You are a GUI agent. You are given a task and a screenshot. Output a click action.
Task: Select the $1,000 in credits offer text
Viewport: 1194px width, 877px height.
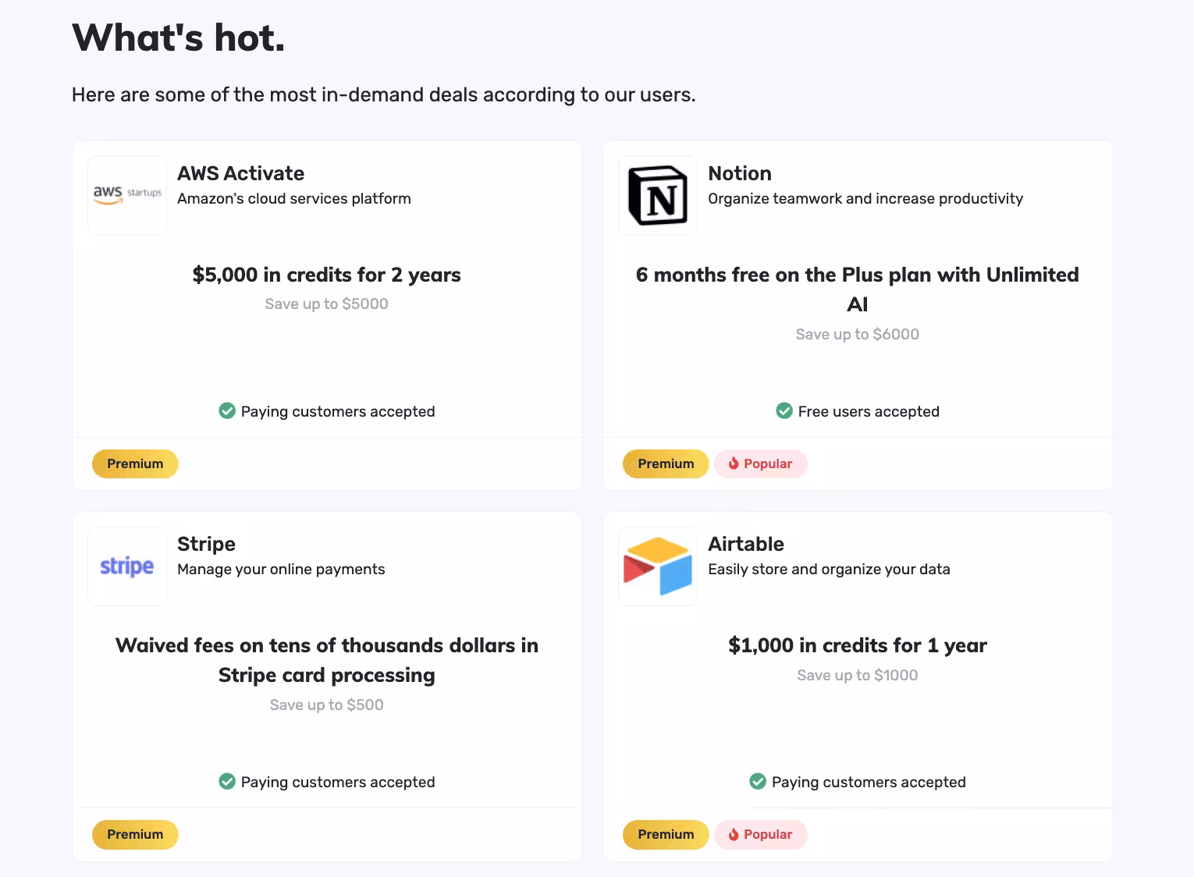pyautogui.click(x=857, y=645)
